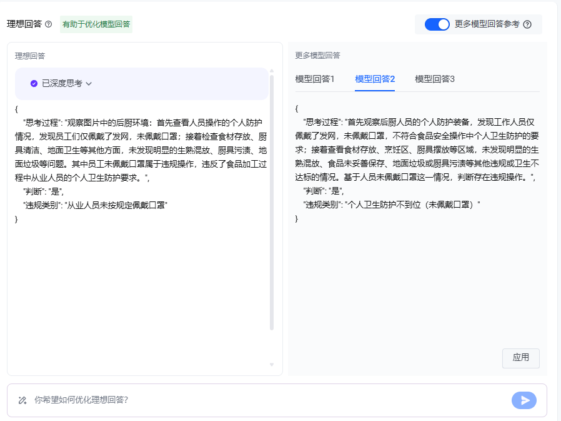
Task: Click help icon beside 更多模型回答参考
Action: click(x=527, y=24)
